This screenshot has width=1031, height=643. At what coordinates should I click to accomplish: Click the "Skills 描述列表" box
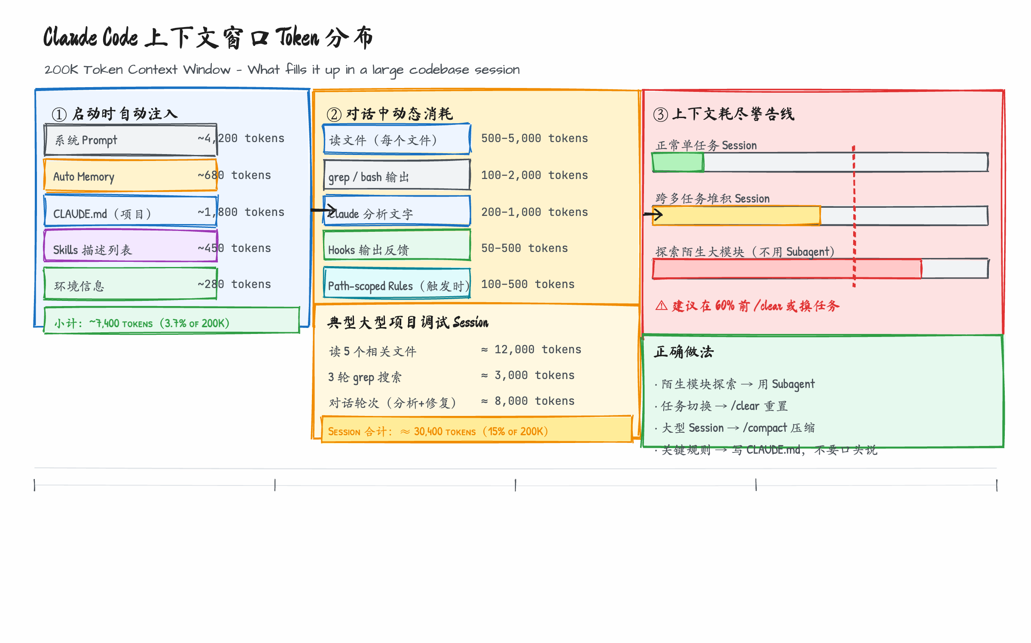[x=131, y=246]
